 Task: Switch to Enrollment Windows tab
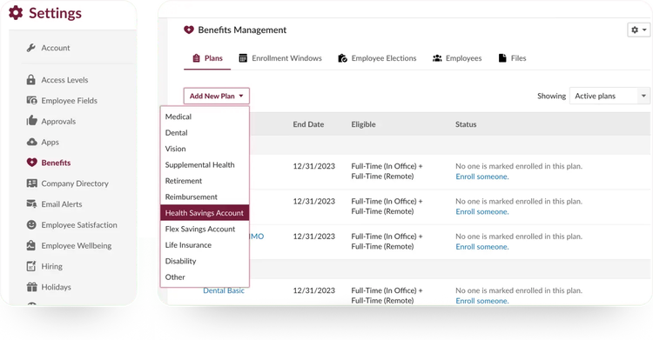tap(280, 58)
